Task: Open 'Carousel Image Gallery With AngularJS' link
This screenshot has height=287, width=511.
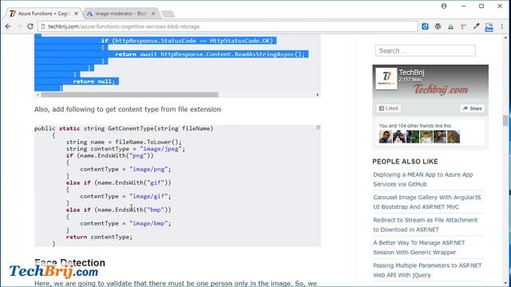Action: (427, 202)
